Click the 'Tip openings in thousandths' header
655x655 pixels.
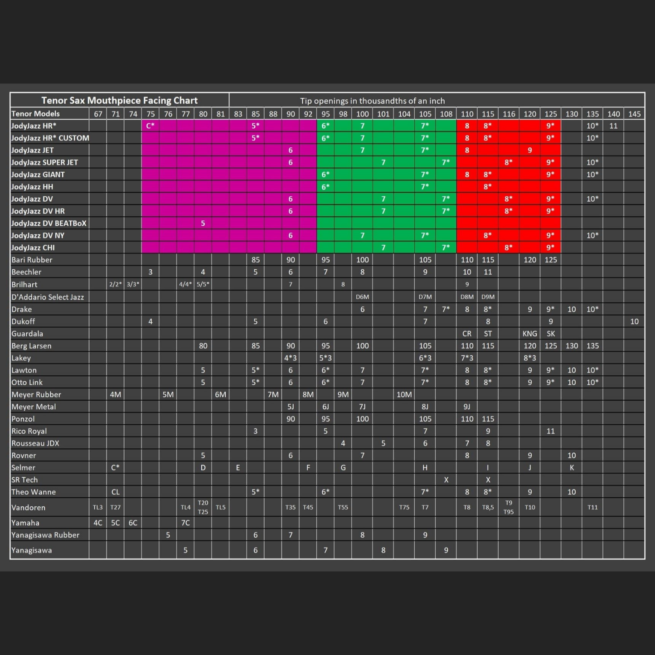(372, 101)
